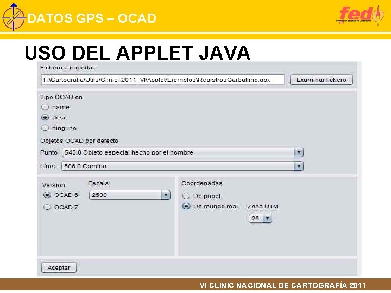Click the 'USO DEL APPLET JAVA' heading
The height and width of the screenshot is (293, 391).
coord(137,53)
